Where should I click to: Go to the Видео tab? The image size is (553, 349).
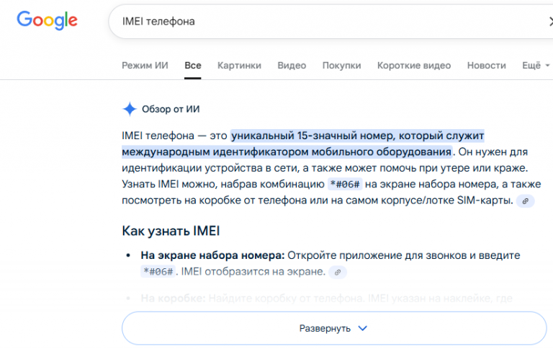[x=292, y=65]
